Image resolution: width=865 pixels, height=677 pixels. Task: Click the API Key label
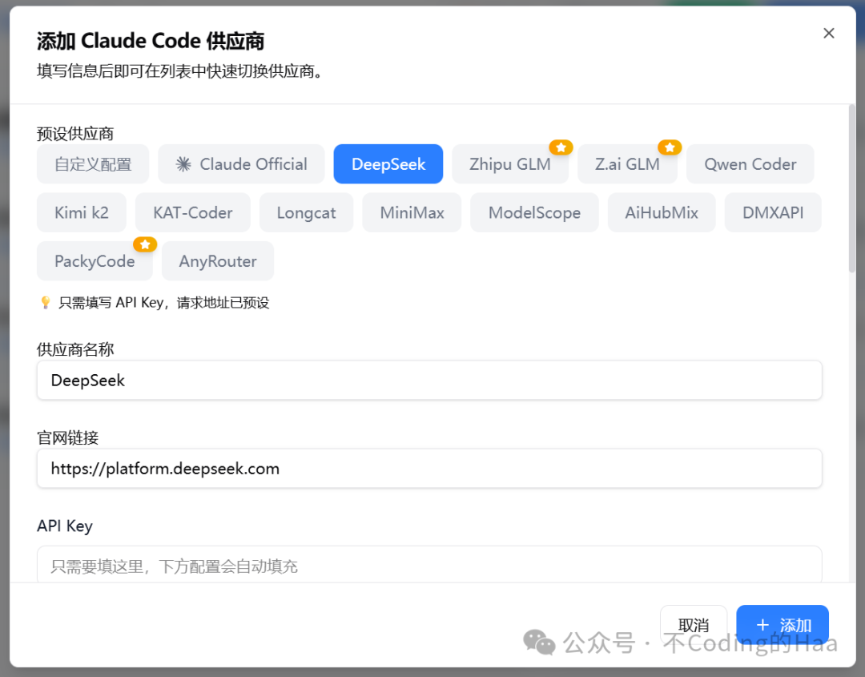pyautogui.click(x=65, y=526)
